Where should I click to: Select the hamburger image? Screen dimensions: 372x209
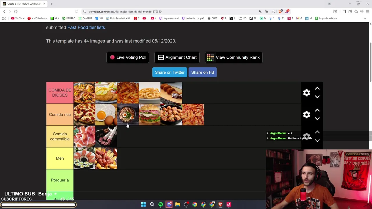click(x=149, y=115)
